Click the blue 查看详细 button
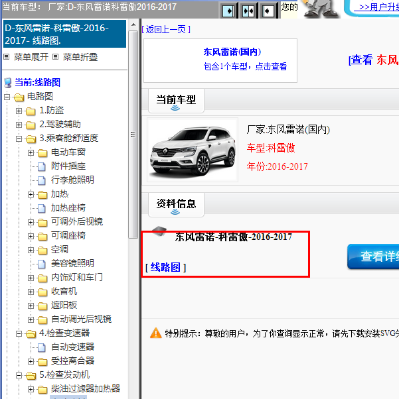399x399 pixels. [373, 256]
